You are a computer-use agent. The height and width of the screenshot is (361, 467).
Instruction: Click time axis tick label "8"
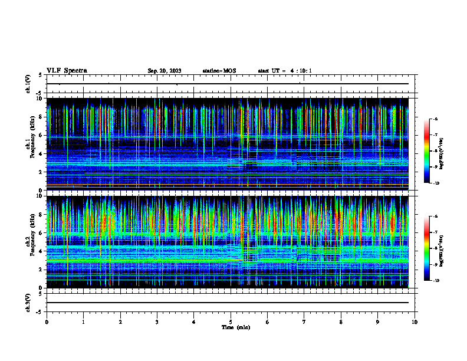click(x=341, y=322)
